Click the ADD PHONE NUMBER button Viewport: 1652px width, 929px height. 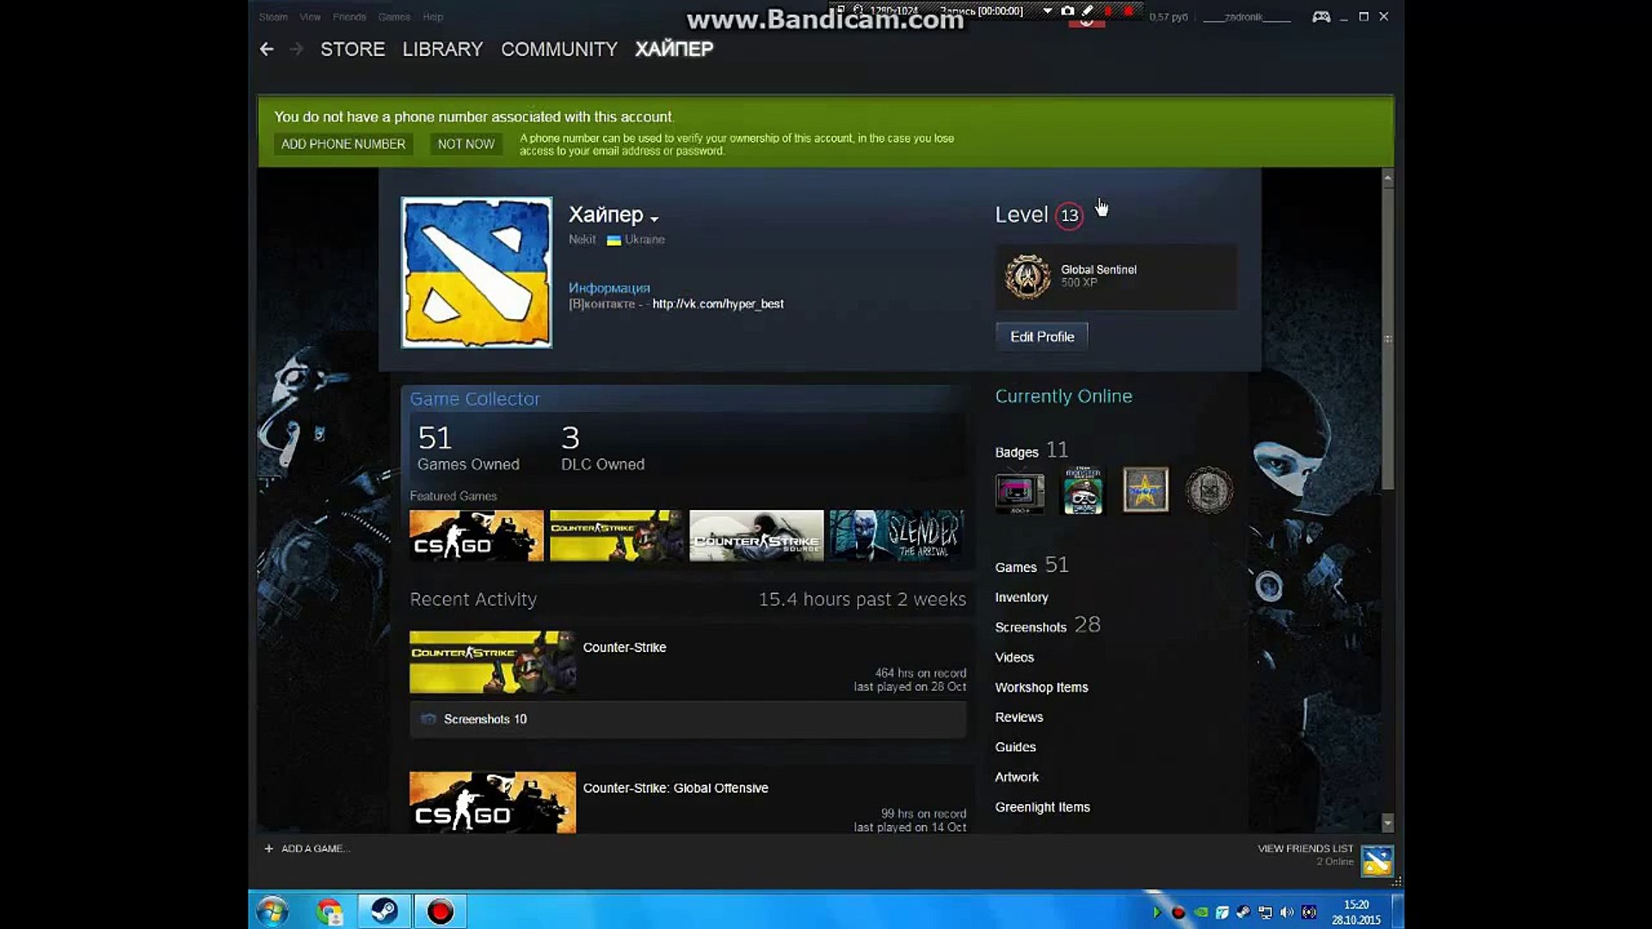pyautogui.click(x=342, y=144)
